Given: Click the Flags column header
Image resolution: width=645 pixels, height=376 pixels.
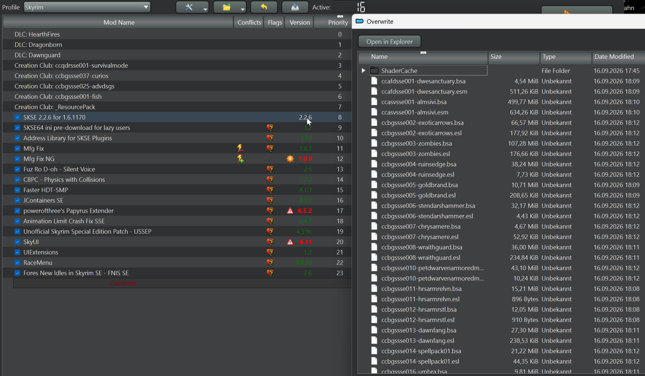Looking at the screenshot, I should click(x=274, y=22).
